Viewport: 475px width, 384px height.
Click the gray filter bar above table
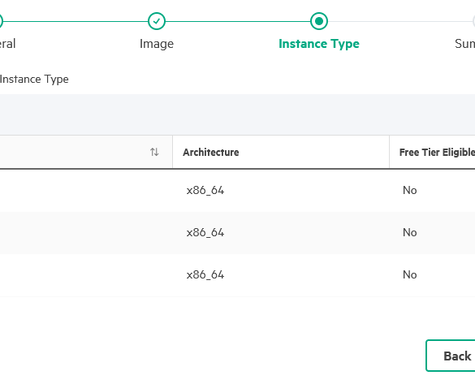pyautogui.click(x=237, y=114)
